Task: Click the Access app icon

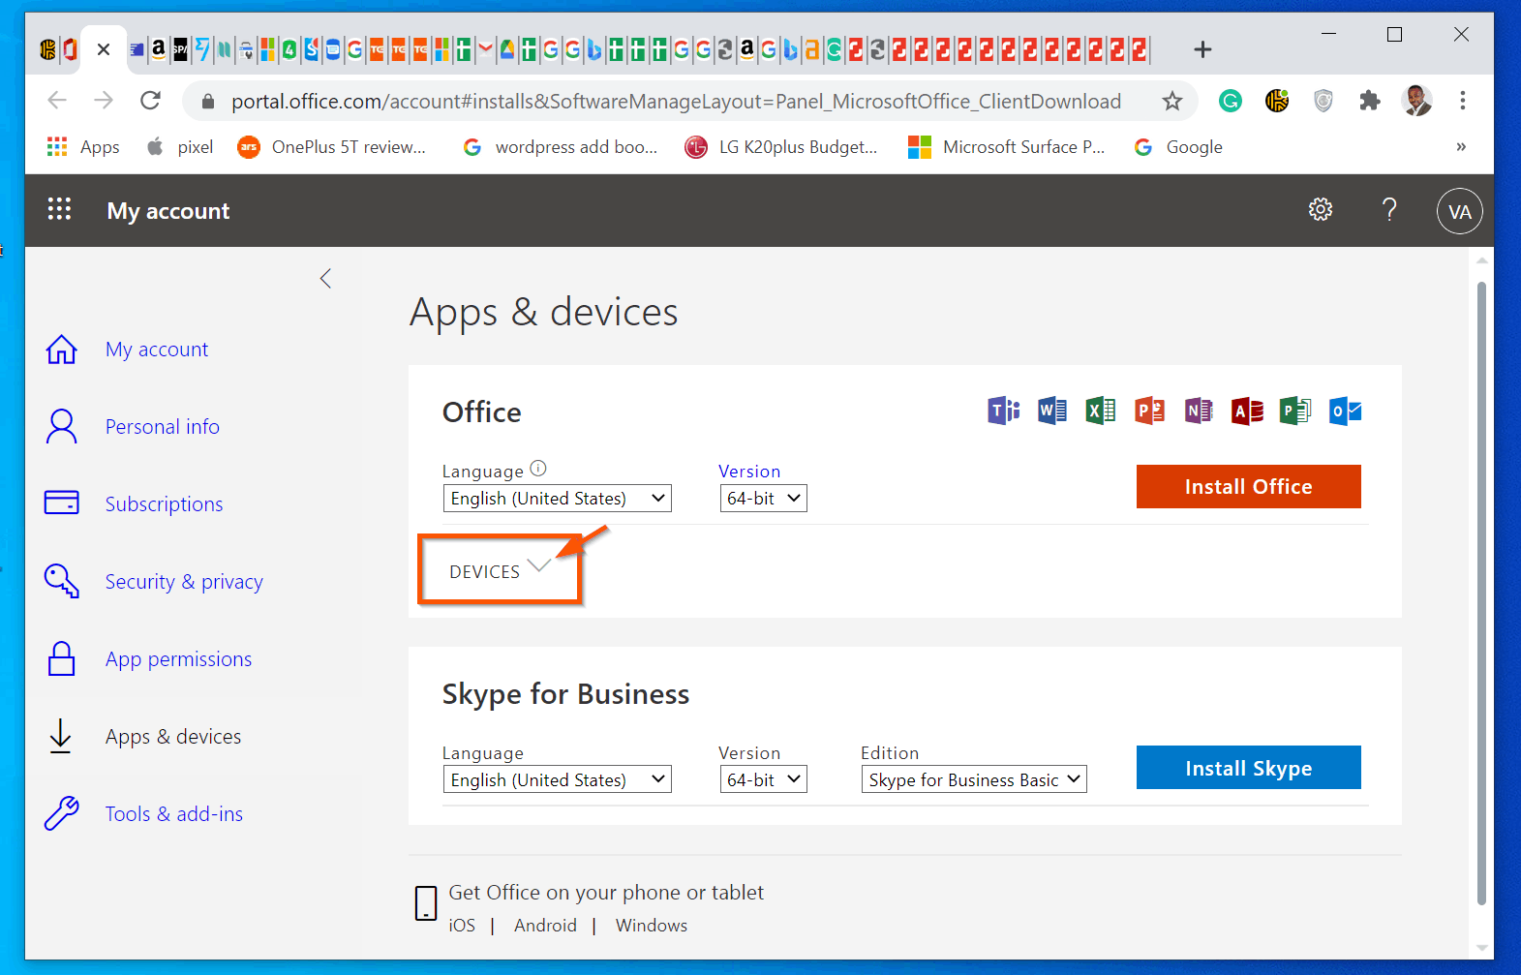Action: tap(1248, 411)
